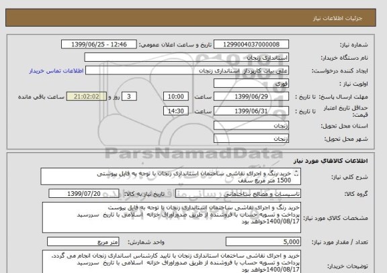Click the label حداقل تاریخ اعتبار قیمت

[x=345, y=111]
